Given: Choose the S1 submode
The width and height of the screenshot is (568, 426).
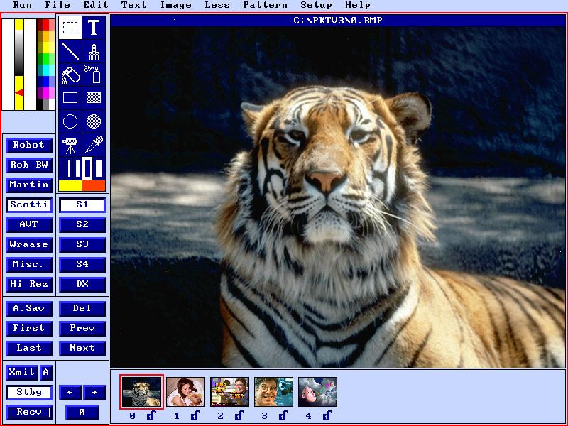Looking at the screenshot, I should click(x=82, y=205).
